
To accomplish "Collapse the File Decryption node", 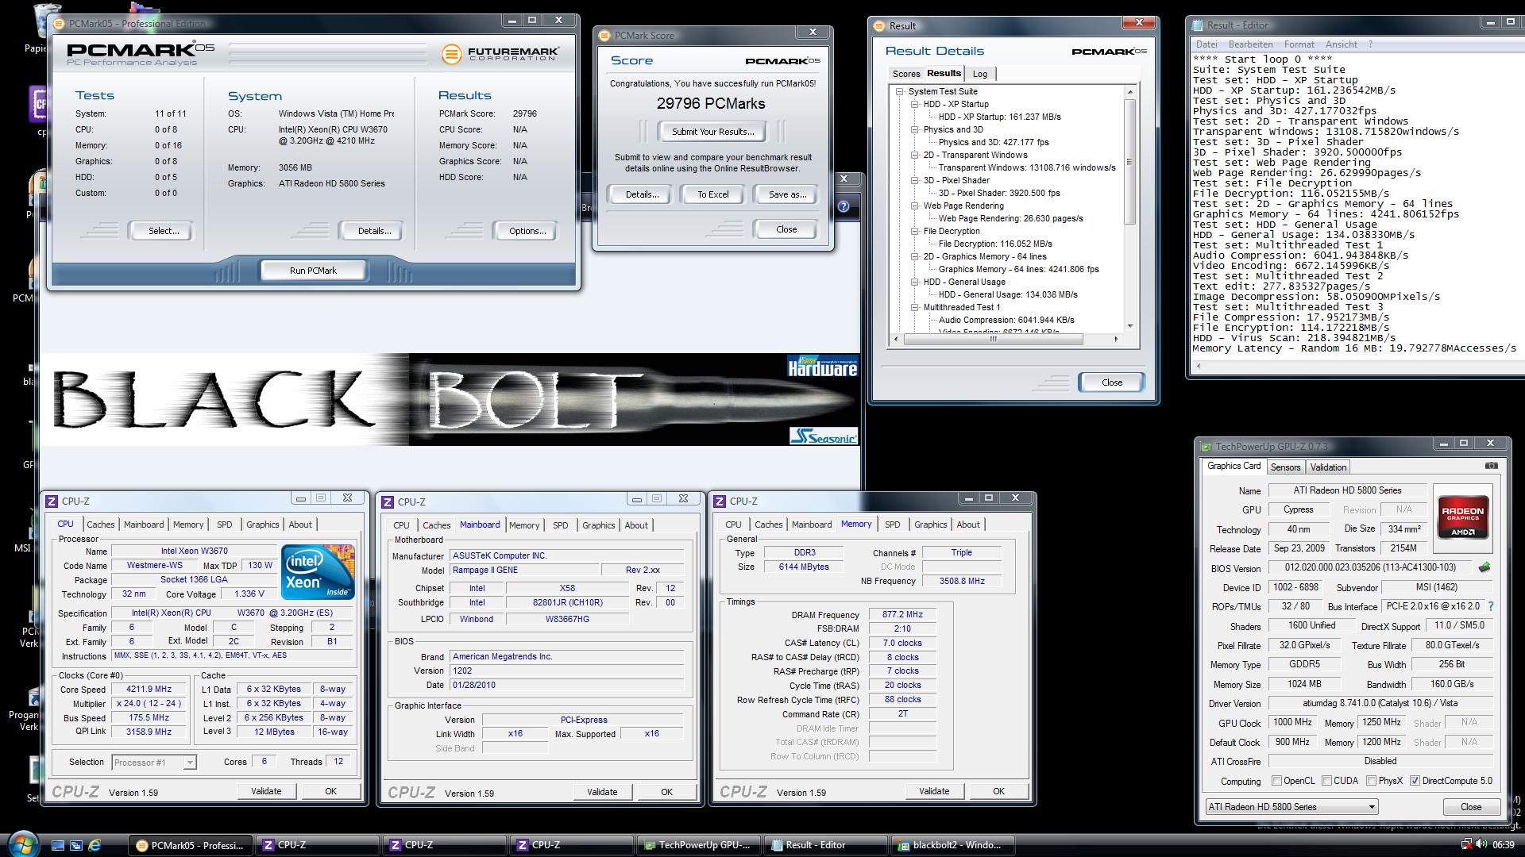I will (915, 231).
